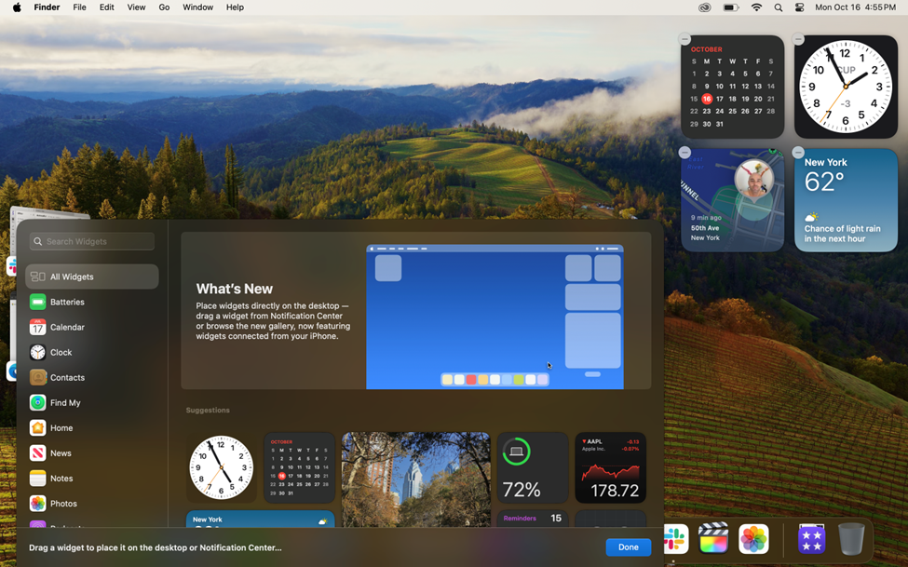Remove the Find My map widget with minus button
Viewport: 908px width, 567px height.
(x=684, y=153)
